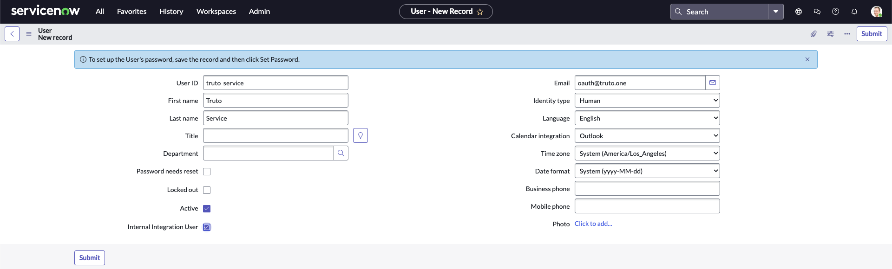Open the Department lookup magnifier

point(341,153)
